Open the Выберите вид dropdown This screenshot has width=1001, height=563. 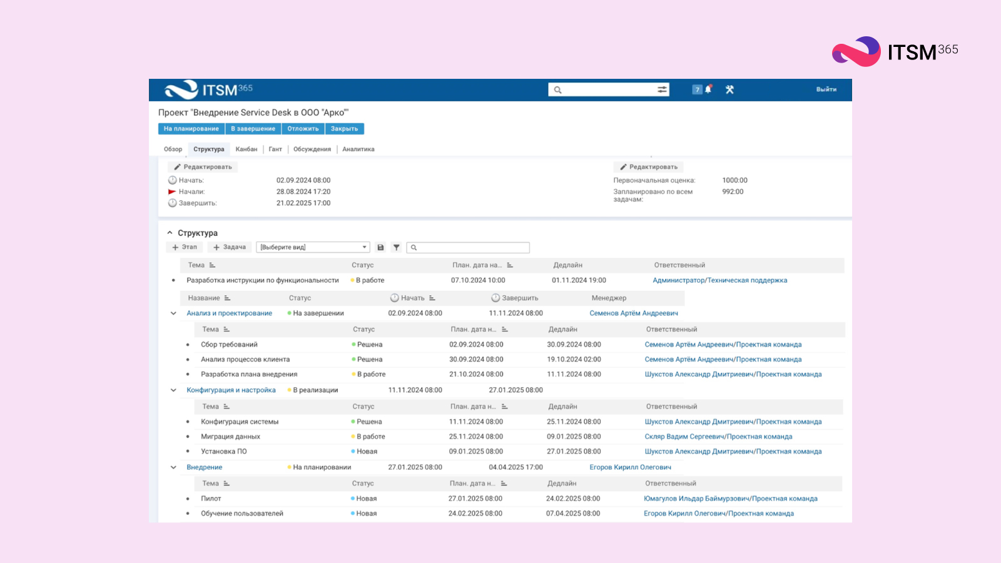(313, 248)
